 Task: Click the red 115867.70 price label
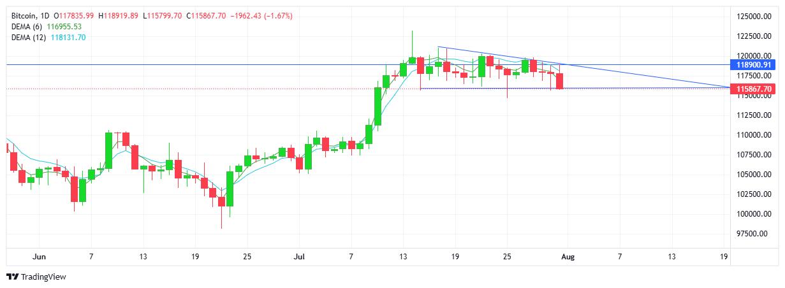coord(754,89)
